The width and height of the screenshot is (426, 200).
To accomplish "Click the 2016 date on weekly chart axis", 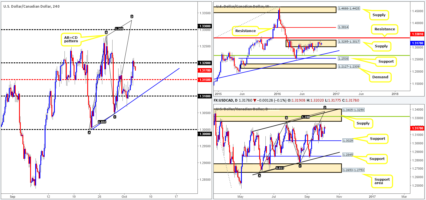I will (277, 94).
